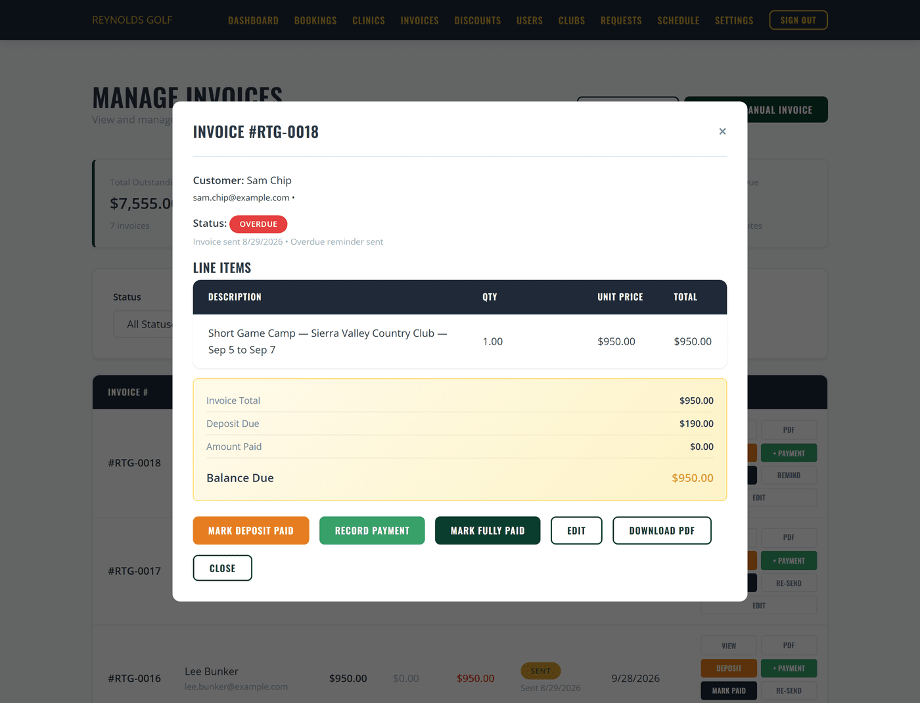Open Schedule in the top navigation
The width and height of the screenshot is (920, 703).
[x=678, y=20]
